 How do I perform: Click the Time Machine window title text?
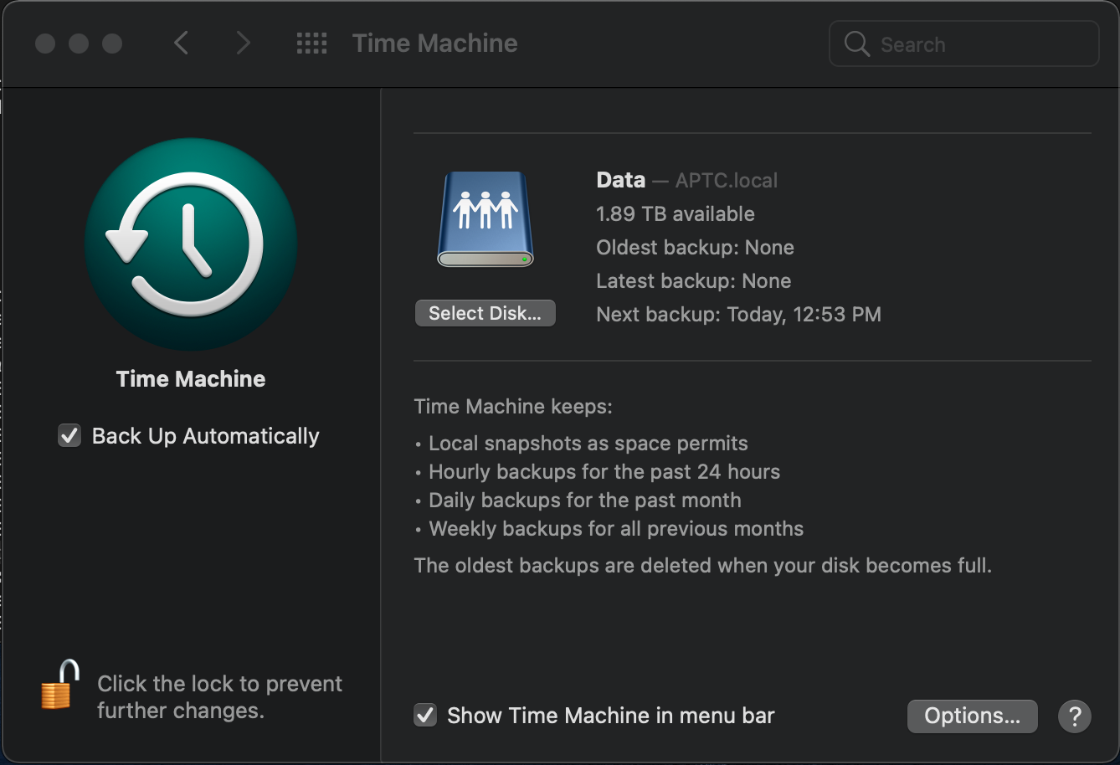[434, 44]
